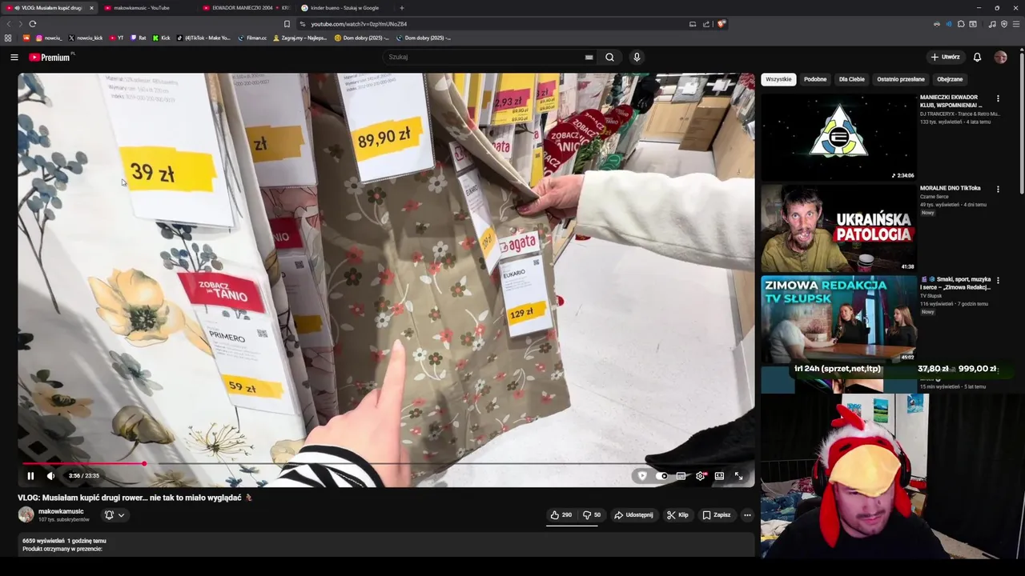Click the Klip scissors button
Image resolution: width=1025 pixels, height=576 pixels.
pyautogui.click(x=677, y=515)
